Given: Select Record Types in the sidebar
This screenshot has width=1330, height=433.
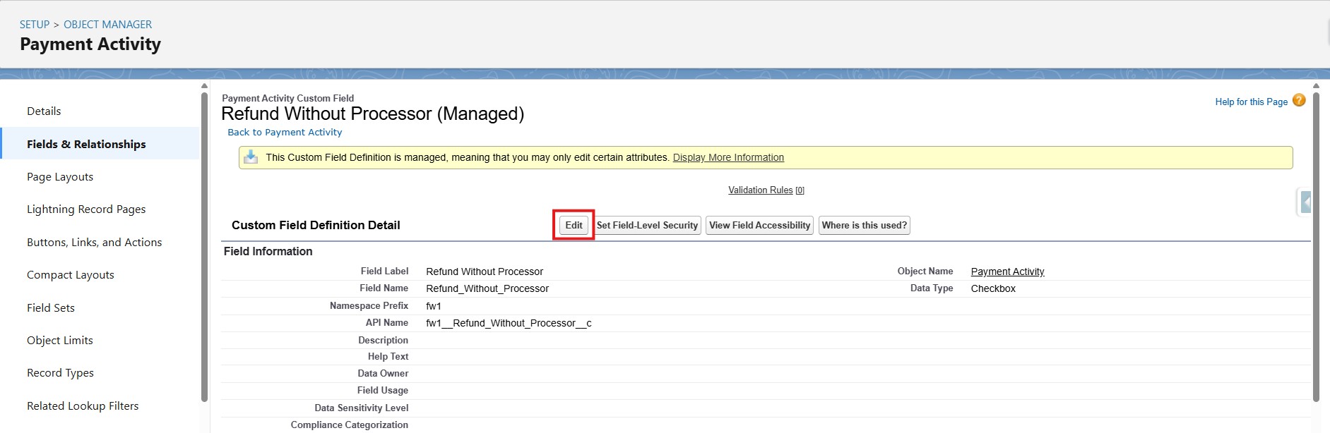Looking at the screenshot, I should pyautogui.click(x=60, y=373).
